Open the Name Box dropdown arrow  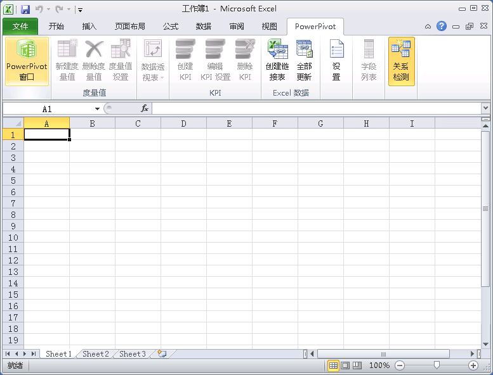(97, 109)
